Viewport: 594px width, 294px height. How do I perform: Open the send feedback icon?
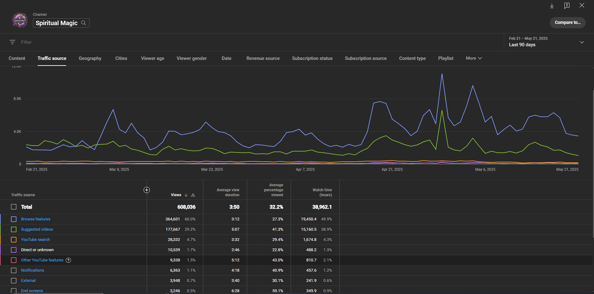567,6
